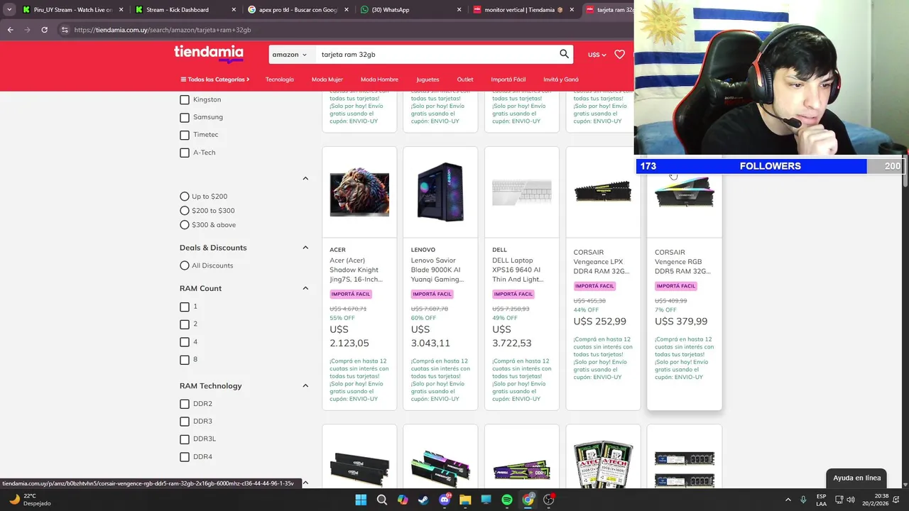The height and width of the screenshot is (511, 909).
Task: Check RAM Count 2 checkbox
Action: click(x=185, y=324)
